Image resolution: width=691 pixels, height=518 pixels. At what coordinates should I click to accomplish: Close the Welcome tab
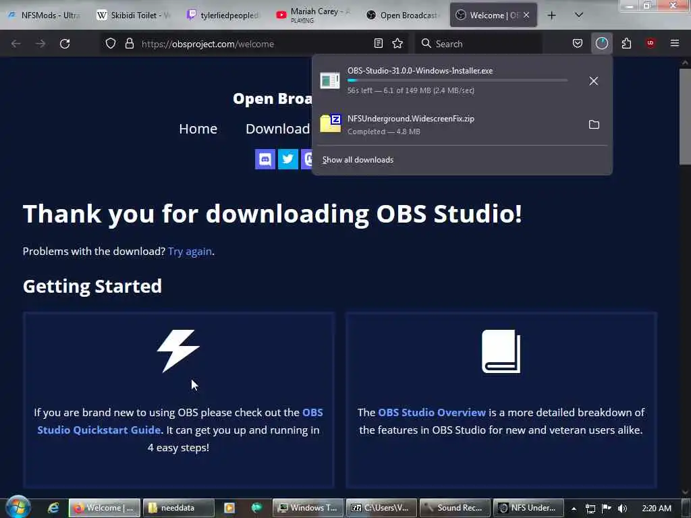[526, 16]
